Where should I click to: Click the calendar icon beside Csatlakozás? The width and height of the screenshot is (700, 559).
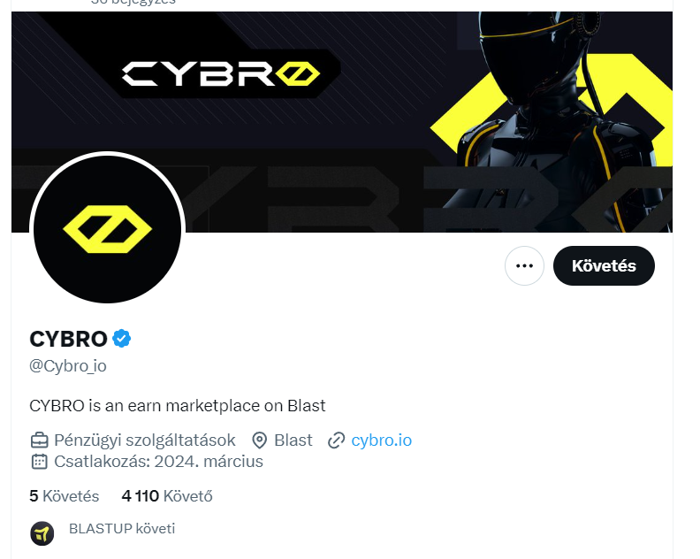pos(39,461)
